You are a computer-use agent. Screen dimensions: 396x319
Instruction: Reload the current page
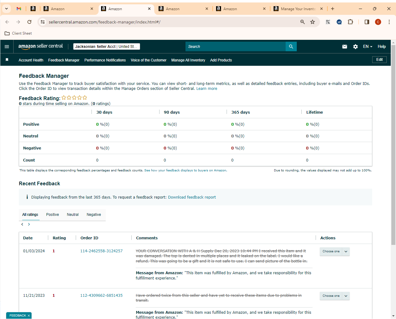(x=29, y=22)
